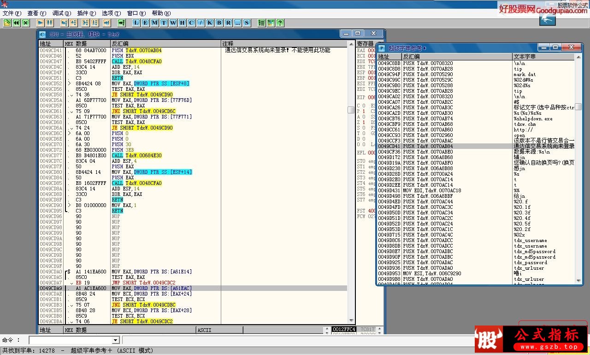Select the %02x string row

[x=476, y=235]
